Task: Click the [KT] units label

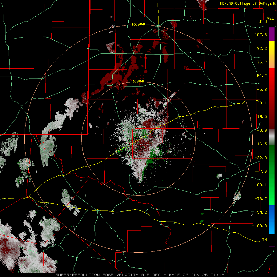Action: [263, 21]
